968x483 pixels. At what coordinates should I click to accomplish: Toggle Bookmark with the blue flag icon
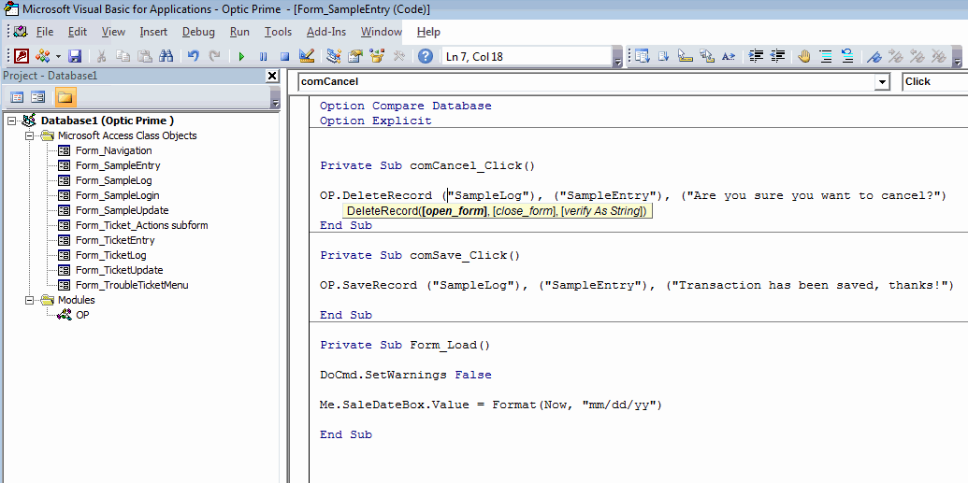(874, 56)
